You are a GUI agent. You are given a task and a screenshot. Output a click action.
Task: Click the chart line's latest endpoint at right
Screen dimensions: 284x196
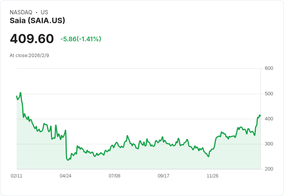[260, 116]
